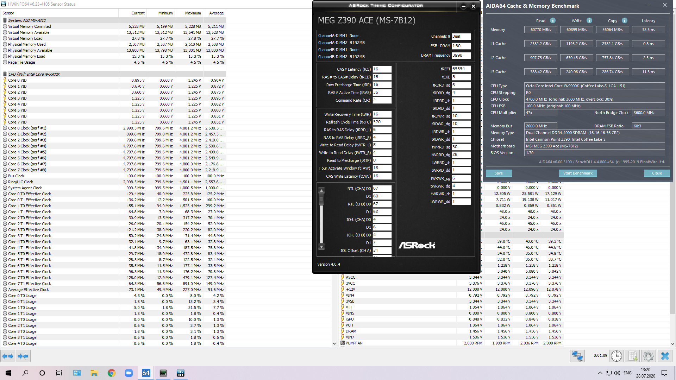Show hidden system tray icons
The height and width of the screenshot is (380, 676).
tap(600, 373)
